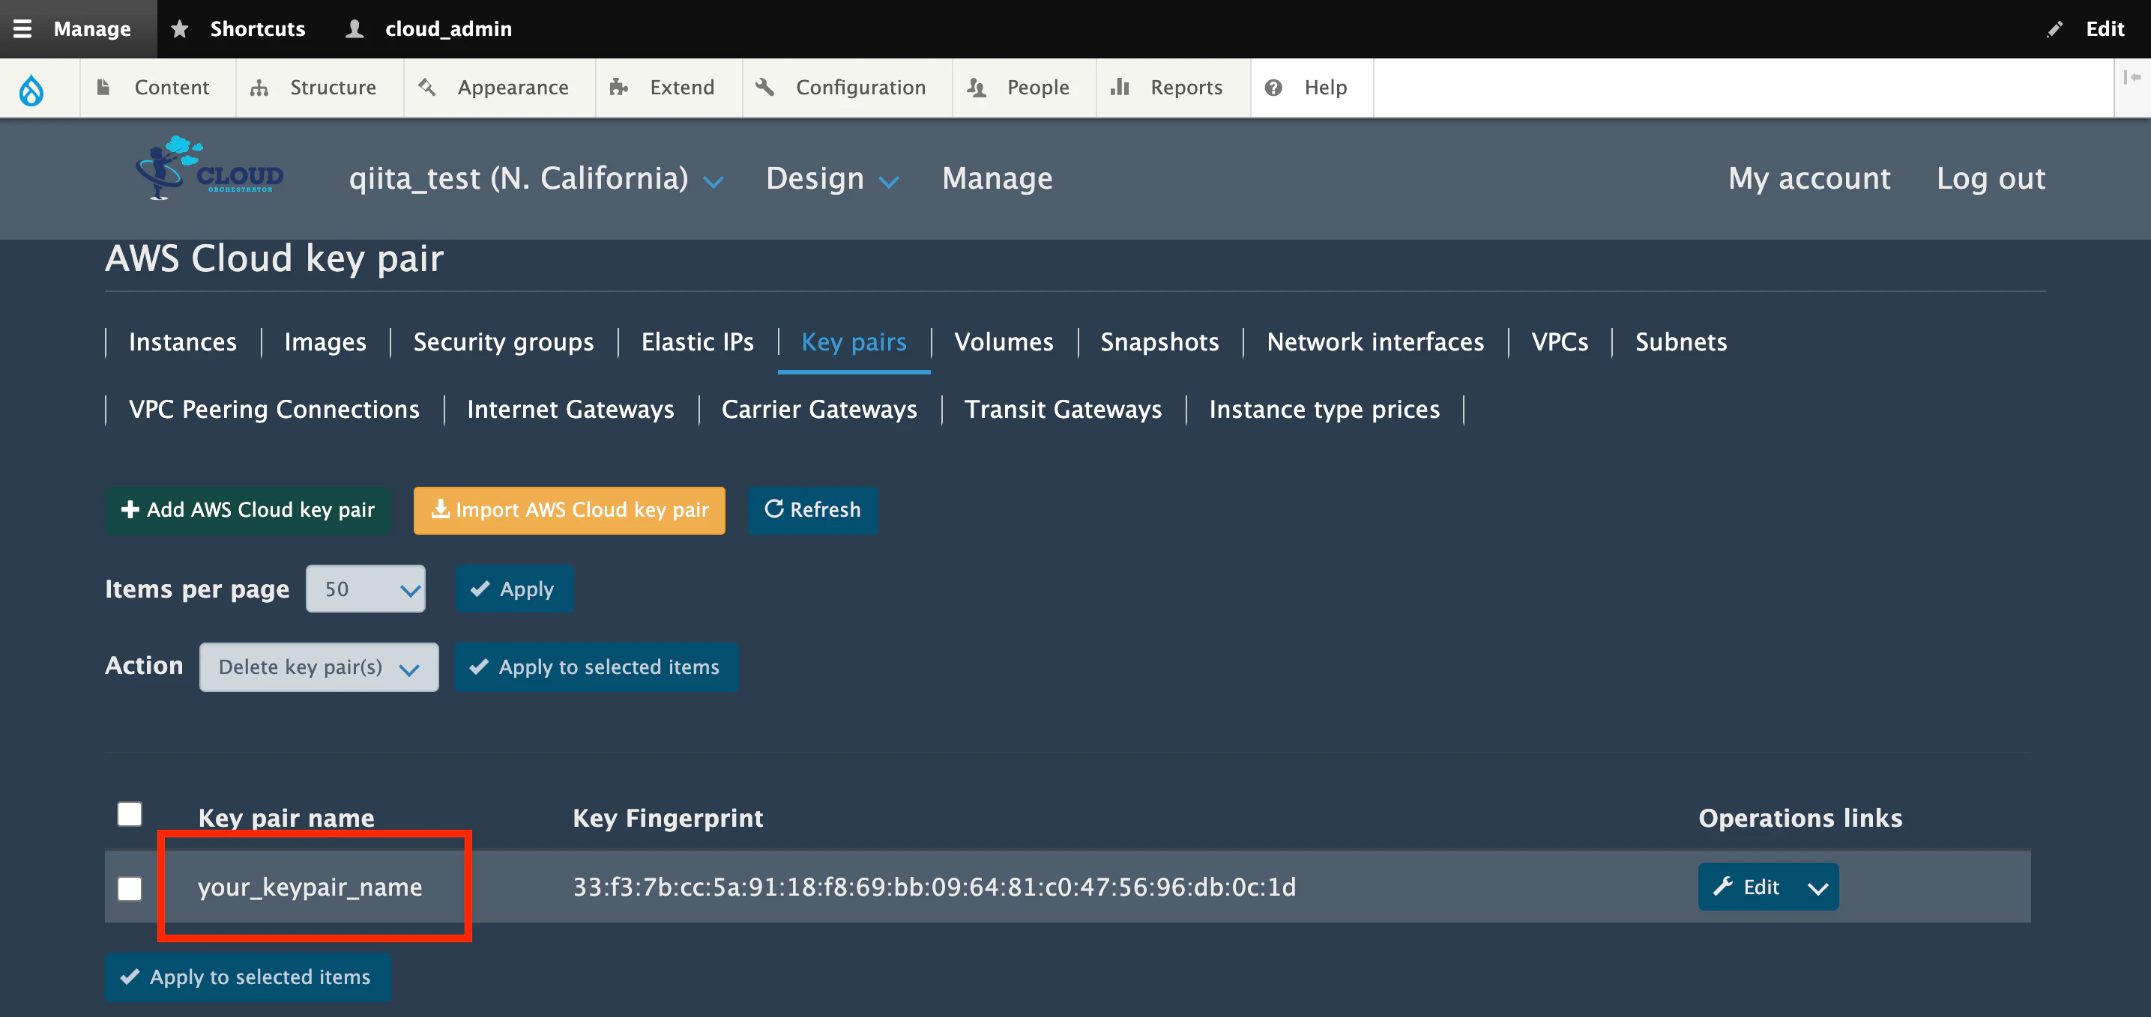
Task: Switch to the Transit Gateways tab
Action: (1063, 410)
